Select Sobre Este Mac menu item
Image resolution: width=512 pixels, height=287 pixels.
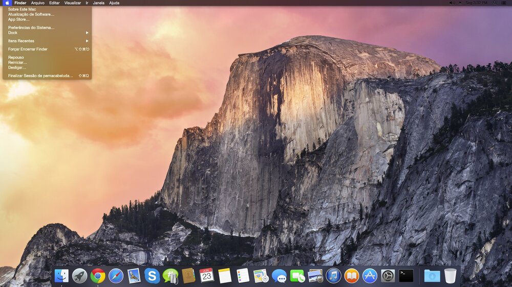(22, 9)
